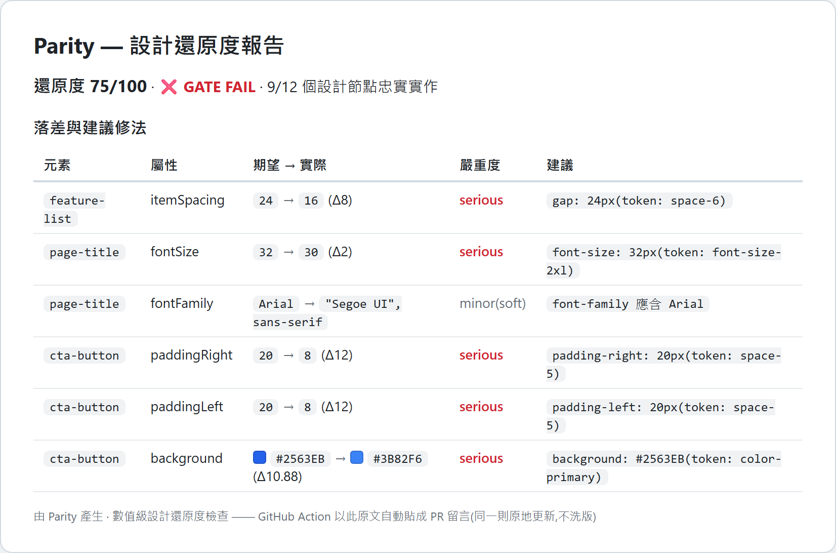Click the 'GATE FAIL' status label
Screen dimensions: 836x553
click(x=219, y=87)
